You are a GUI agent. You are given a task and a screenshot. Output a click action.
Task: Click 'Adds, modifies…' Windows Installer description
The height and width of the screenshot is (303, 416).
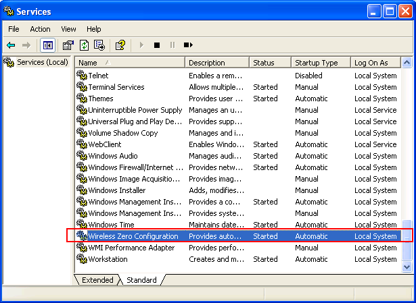[x=216, y=190]
